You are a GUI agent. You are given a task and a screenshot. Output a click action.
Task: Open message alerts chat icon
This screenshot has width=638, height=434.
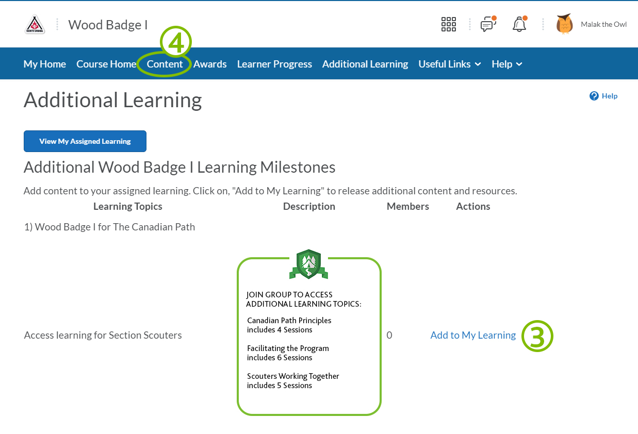pos(488,24)
